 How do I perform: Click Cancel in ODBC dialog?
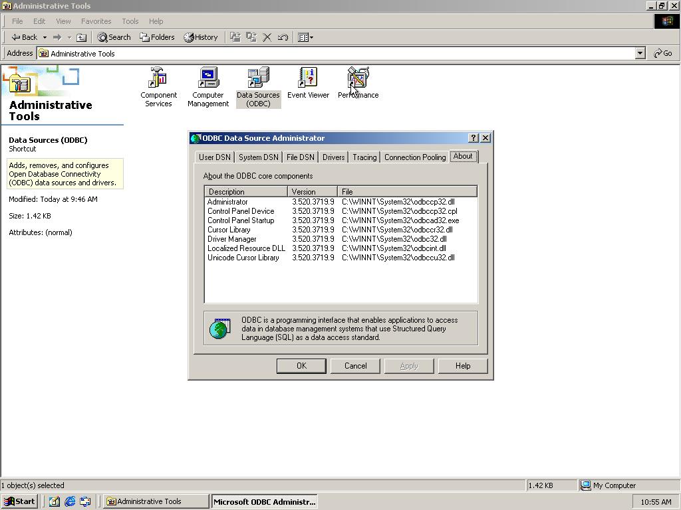coord(355,366)
